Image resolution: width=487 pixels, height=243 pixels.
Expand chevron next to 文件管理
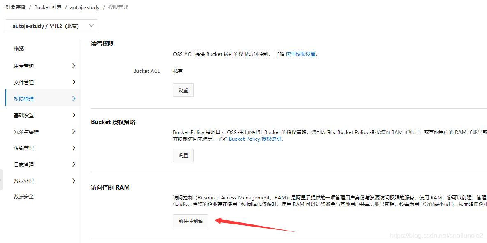click(x=74, y=82)
